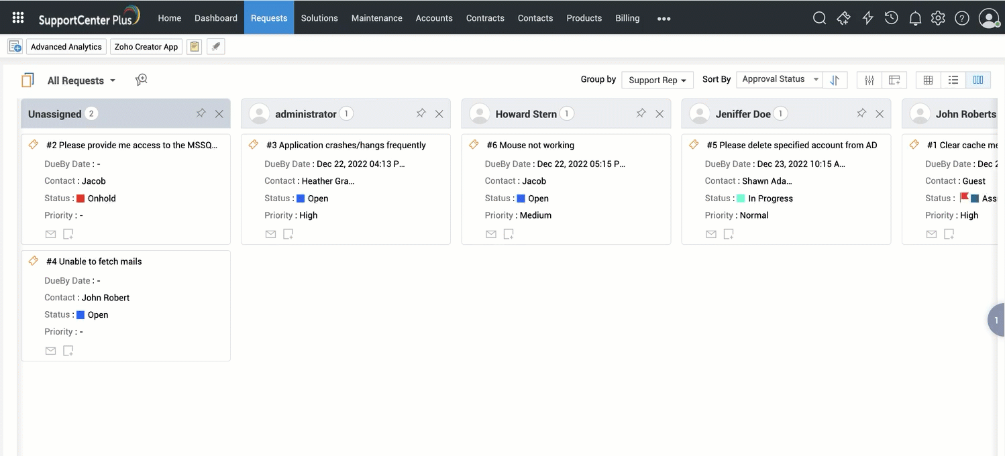Click the sort order toggle icon
This screenshot has height=456, width=1005.
tap(835, 80)
